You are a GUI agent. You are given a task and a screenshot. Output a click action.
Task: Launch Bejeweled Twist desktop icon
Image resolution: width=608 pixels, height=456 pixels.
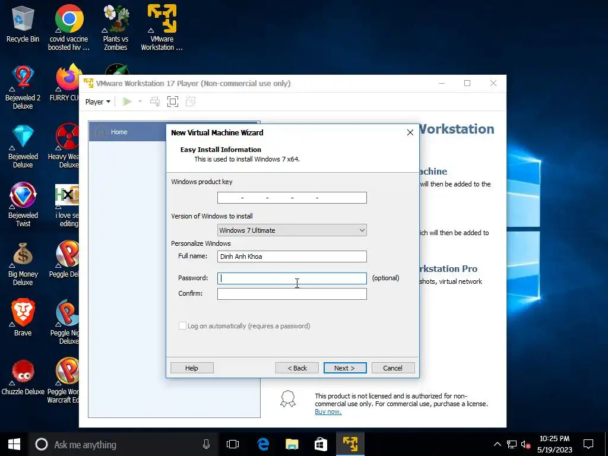pos(23,205)
